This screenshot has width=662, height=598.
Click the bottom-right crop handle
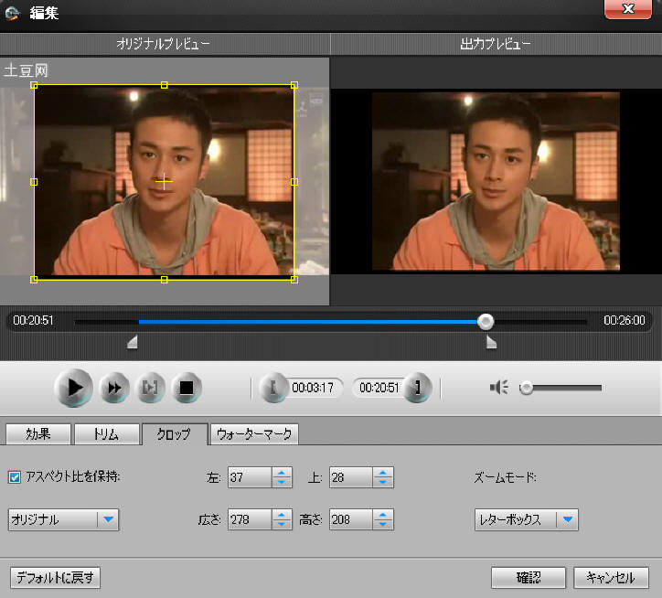click(294, 280)
